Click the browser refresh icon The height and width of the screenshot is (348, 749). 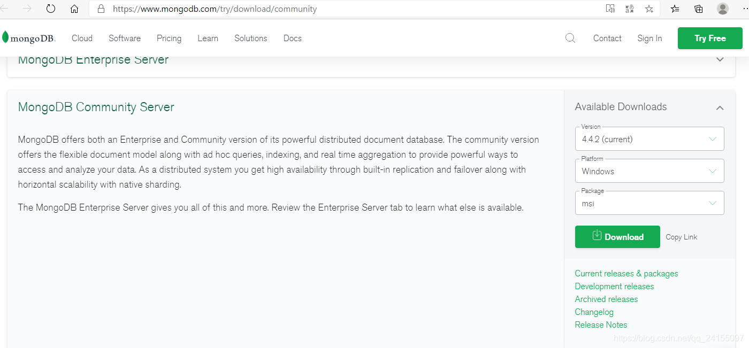click(x=51, y=9)
